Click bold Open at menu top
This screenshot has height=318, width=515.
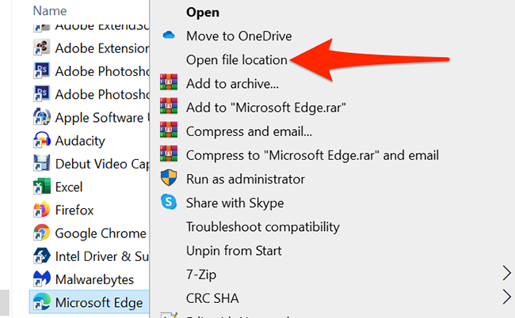point(202,13)
